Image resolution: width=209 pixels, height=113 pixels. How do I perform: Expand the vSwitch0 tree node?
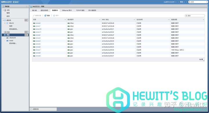(x=5, y=38)
